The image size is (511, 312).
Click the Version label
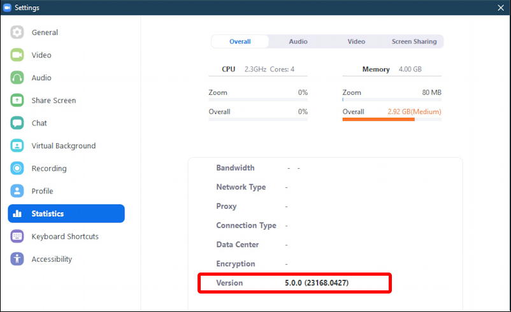coord(229,283)
